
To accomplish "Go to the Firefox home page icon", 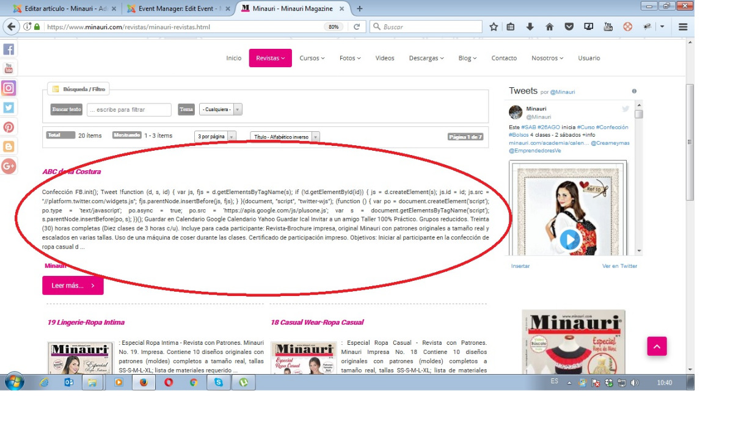I will click(549, 27).
